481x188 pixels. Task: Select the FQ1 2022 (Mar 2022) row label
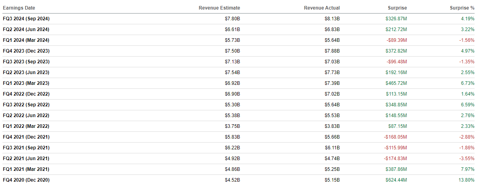tap(26, 126)
